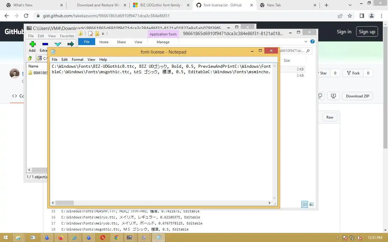Expand the Explorer ribbon with the chevron
The width and height of the screenshot is (388, 242).
click(306, 41)
